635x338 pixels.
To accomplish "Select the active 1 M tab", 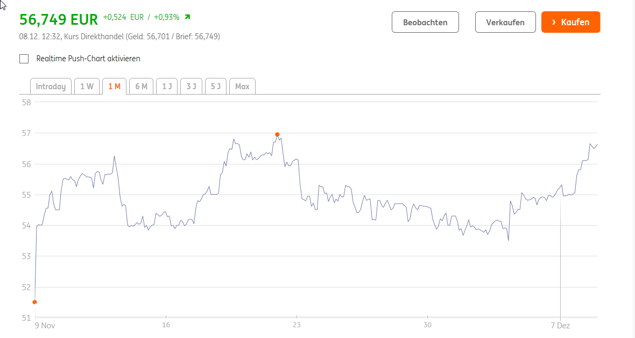I will click(114, 87).
